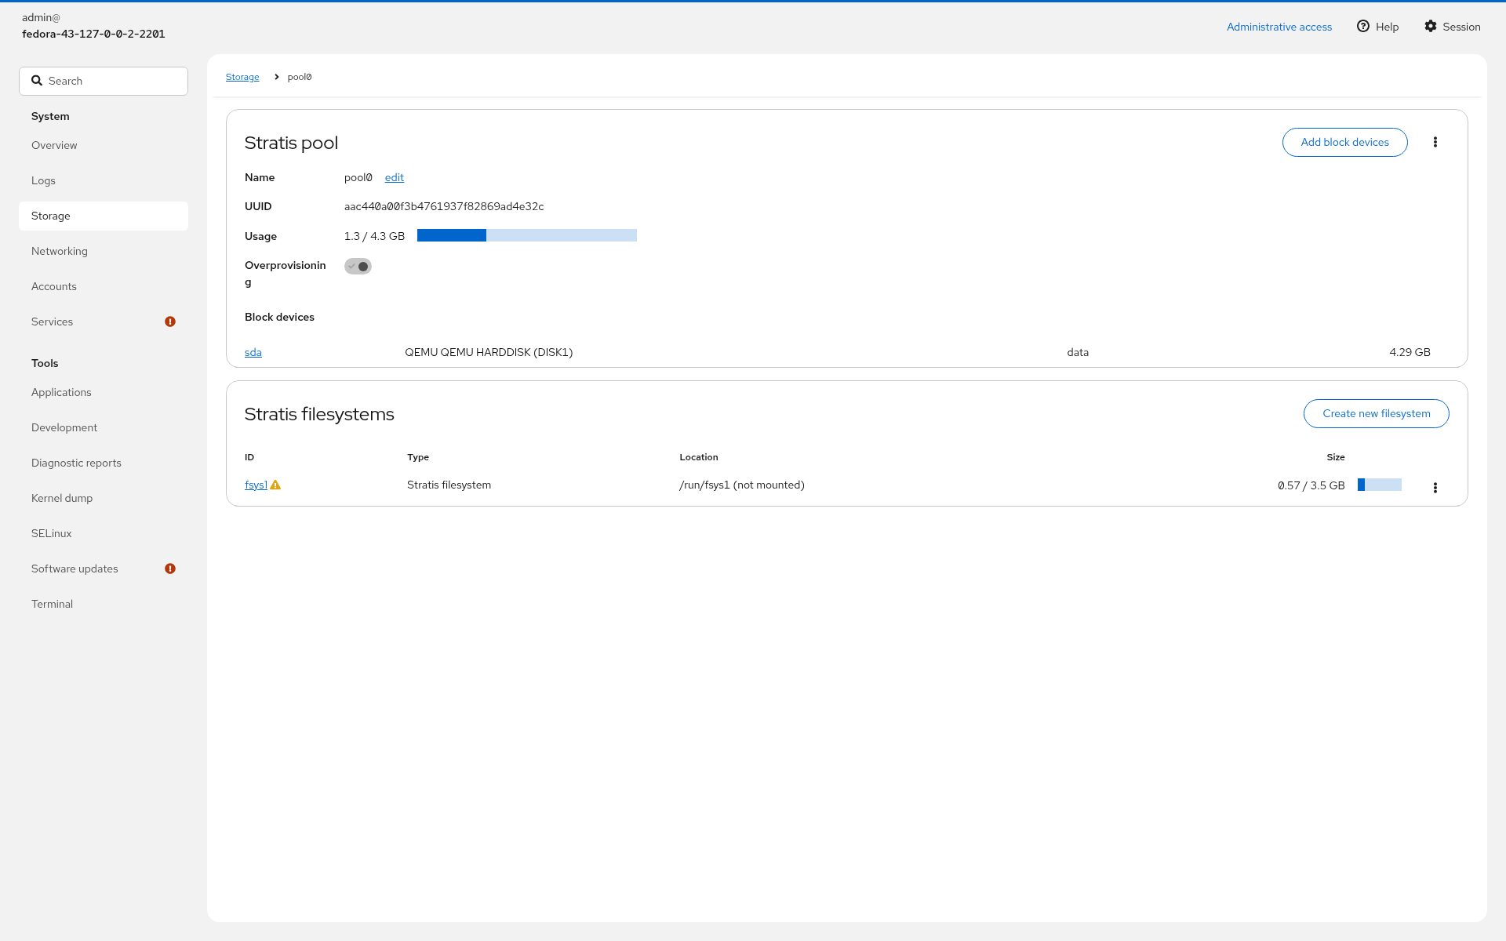The height and width of the screenshot is (941, 1506).
Task: Click the Help question mark icon
Action: pyautogui.click(x=1363, y=26)
